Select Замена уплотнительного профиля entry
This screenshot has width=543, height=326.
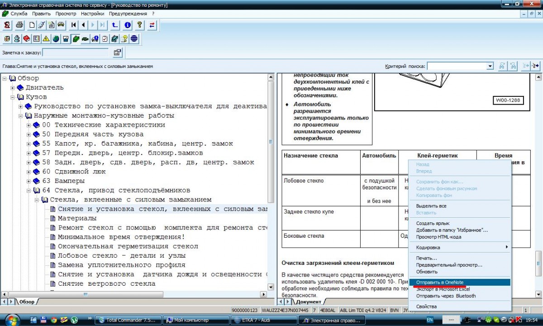[x=122, y=265]
